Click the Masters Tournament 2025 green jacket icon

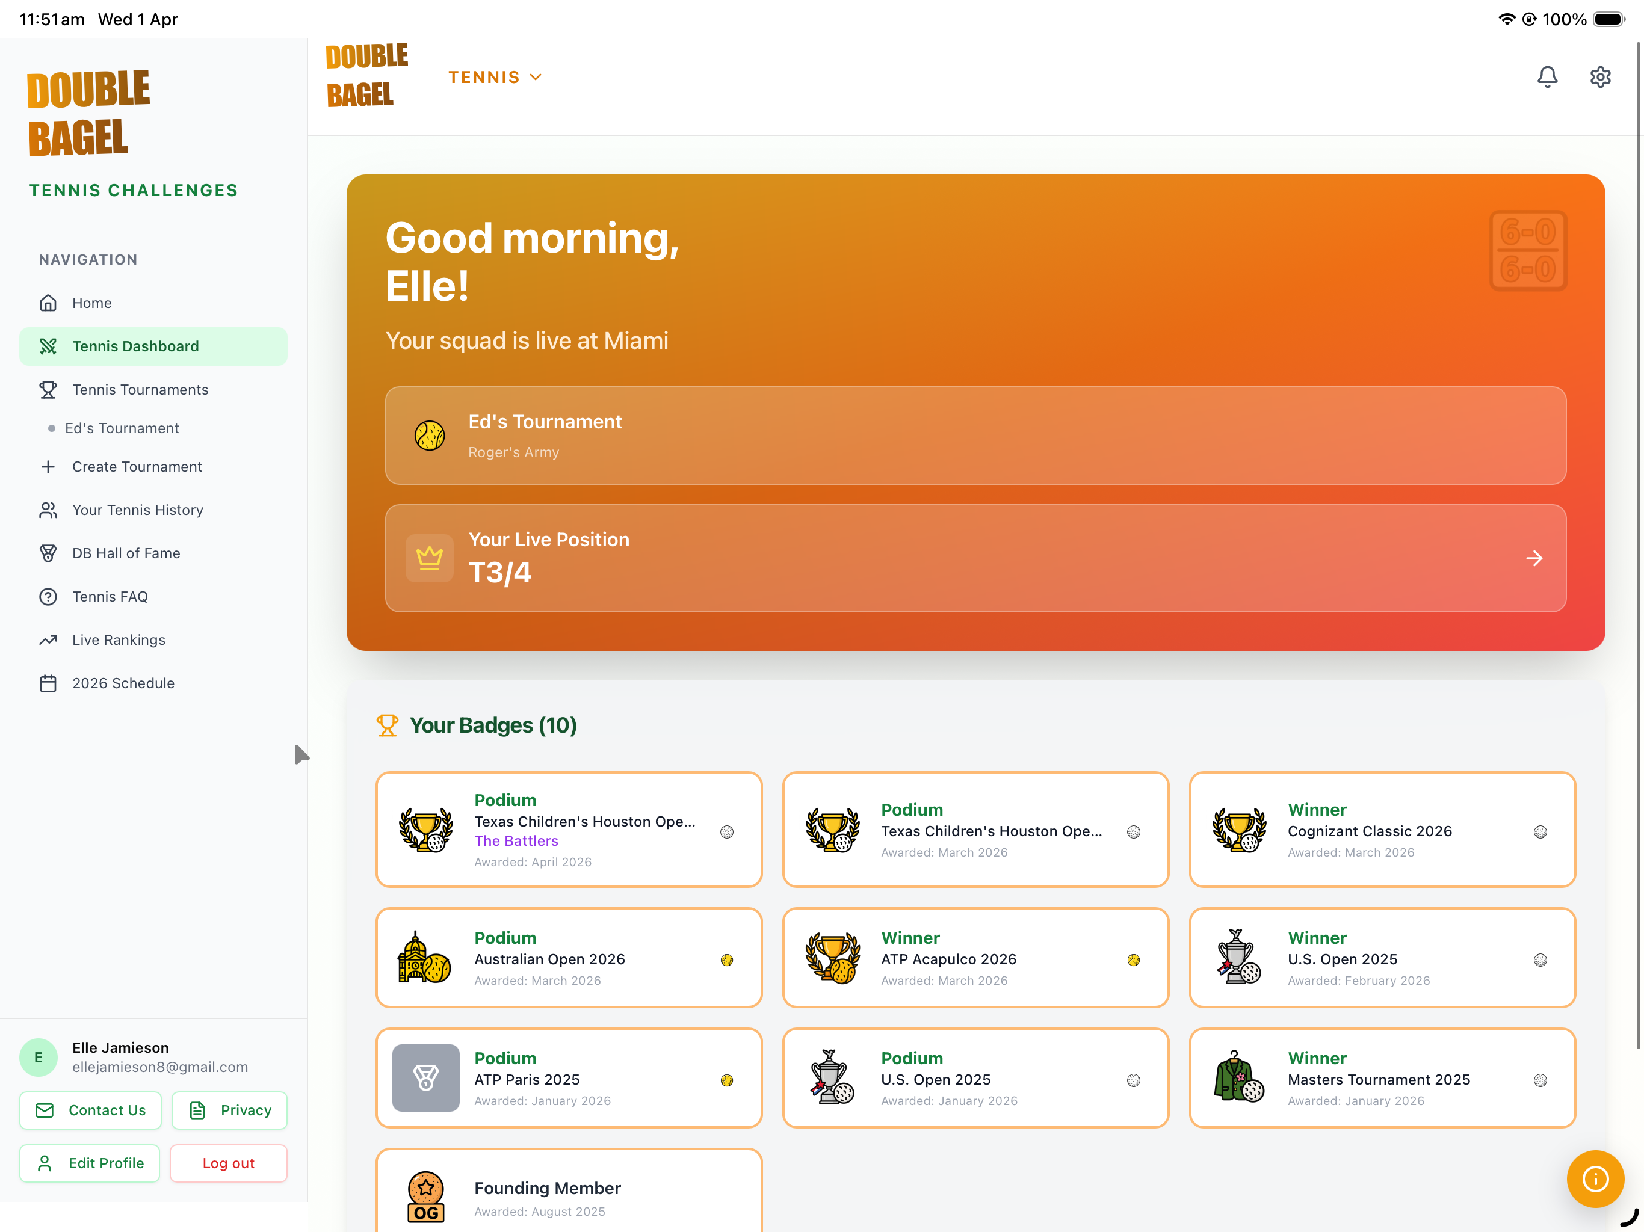point(1239,1077)
